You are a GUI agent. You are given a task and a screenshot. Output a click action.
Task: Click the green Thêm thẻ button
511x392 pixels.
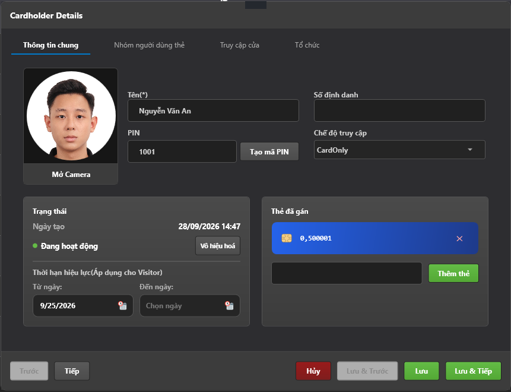pyautogui.click(x=453, y=273)
